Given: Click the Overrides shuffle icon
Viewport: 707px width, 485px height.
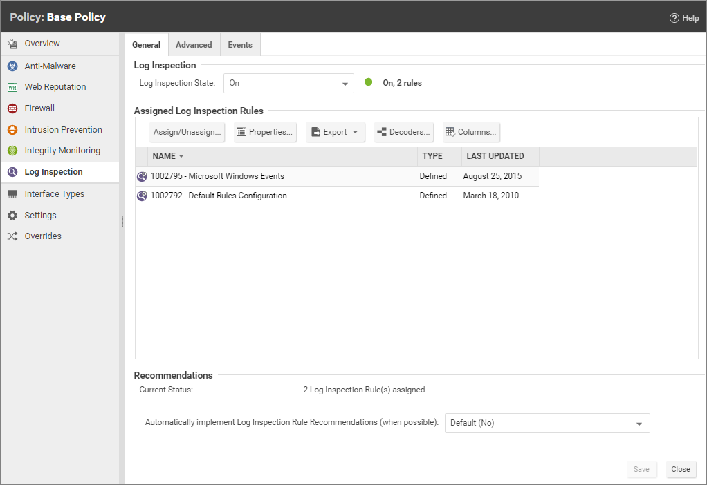Looking at the screenshot, I should [12, 236].
